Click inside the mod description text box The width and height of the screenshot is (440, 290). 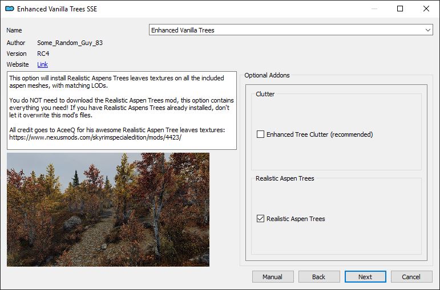(122, 111)
